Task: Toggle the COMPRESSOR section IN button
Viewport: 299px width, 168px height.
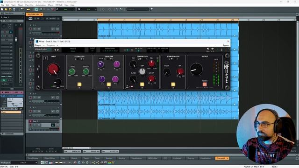Action: click(x=142, y=84)
